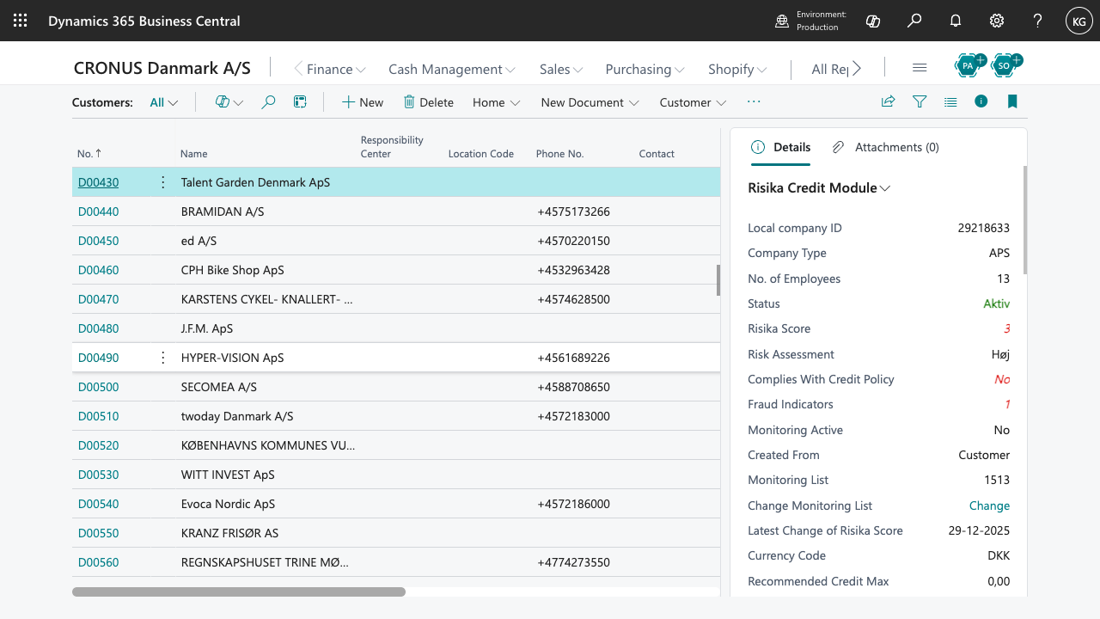Toggle the filter pane icon
Viewport: 1100px width, 619px height.
tap(920, 101)
